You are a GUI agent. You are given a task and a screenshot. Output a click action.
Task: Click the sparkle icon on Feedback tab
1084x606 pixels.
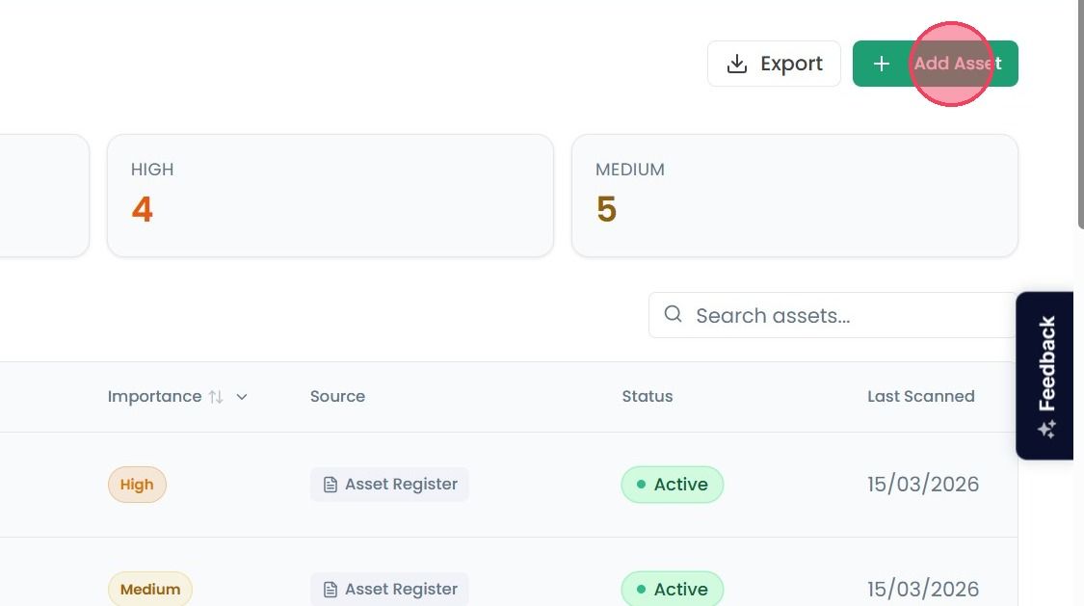[x=1046, y=429]
